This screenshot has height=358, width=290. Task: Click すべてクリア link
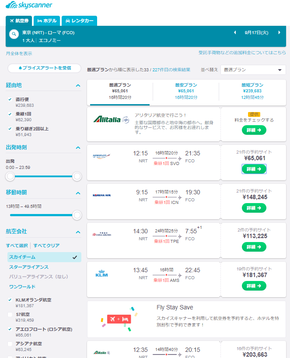point(46,246)
